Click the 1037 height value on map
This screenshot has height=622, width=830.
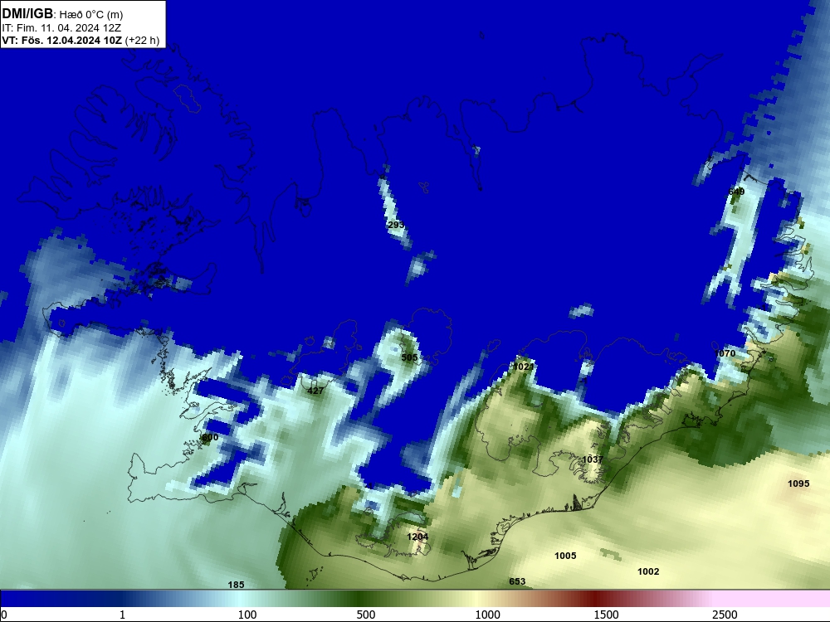pyautogui.click(x=593, y=459)
